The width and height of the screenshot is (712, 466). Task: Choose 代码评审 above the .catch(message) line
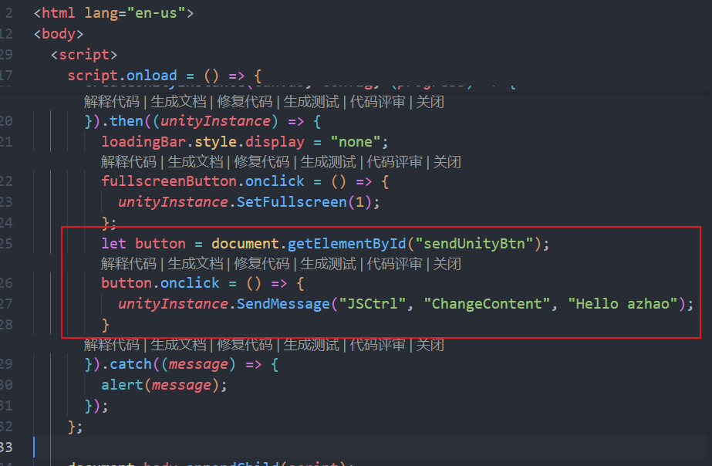click(377, 345)
